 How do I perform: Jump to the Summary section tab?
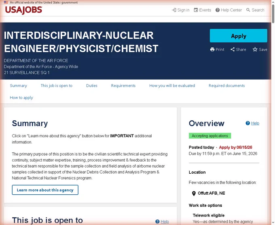[19, 86]
